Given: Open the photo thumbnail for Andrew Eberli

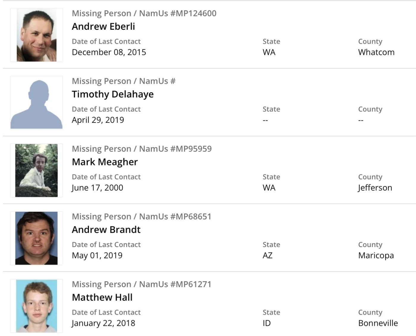Looking at the screenshot, I should (x=37, y=35).
